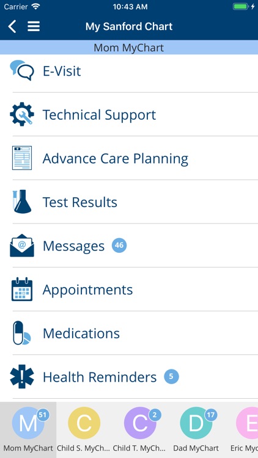Tap the Appointments calendar icon
This screenshot has width=258, height=458.
[x=22, y=289]
